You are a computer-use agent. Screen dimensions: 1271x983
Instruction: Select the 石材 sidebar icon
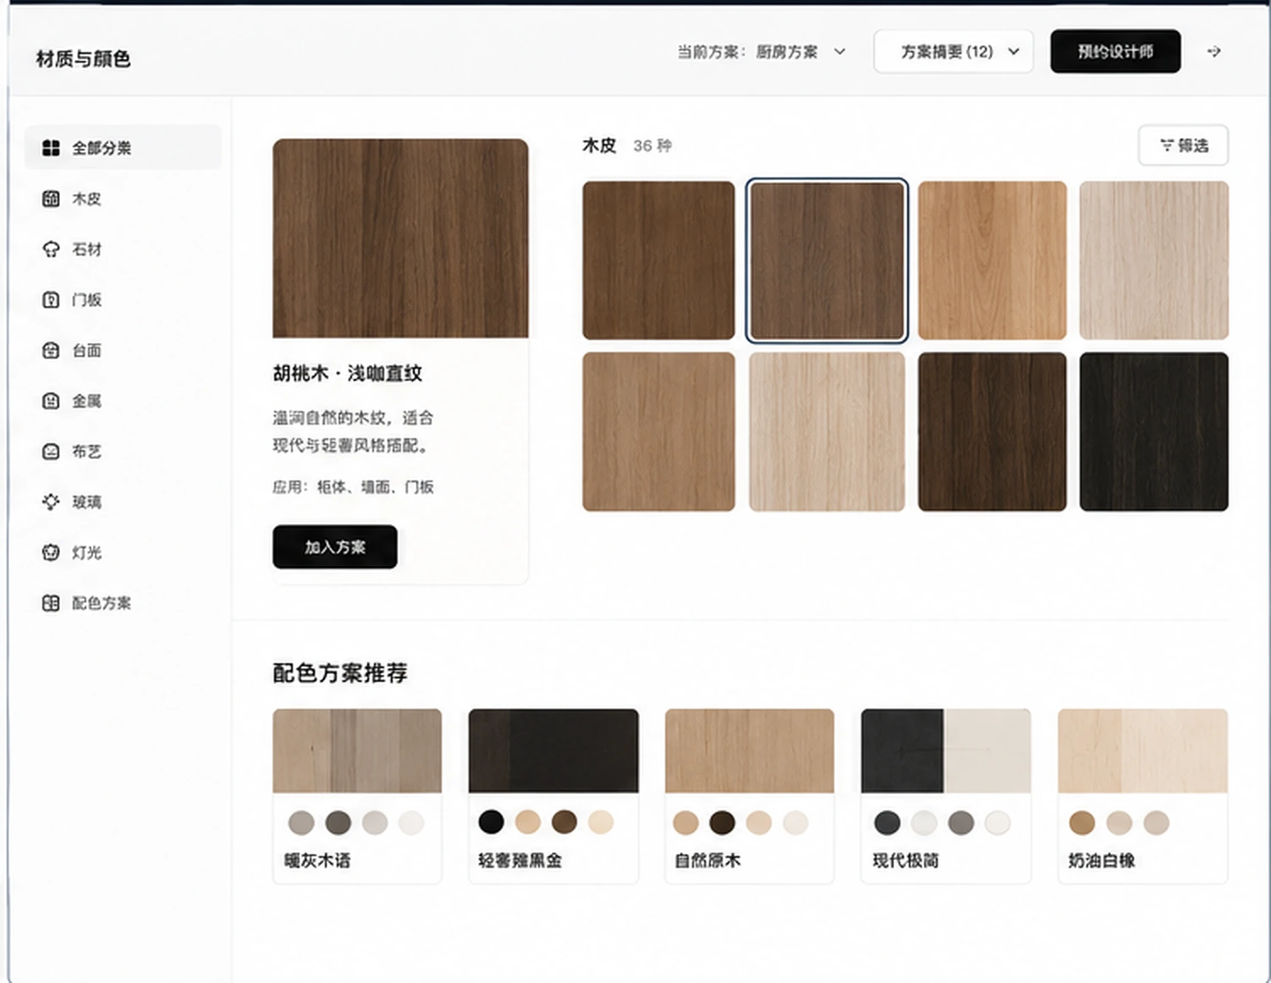coord(51,250)
